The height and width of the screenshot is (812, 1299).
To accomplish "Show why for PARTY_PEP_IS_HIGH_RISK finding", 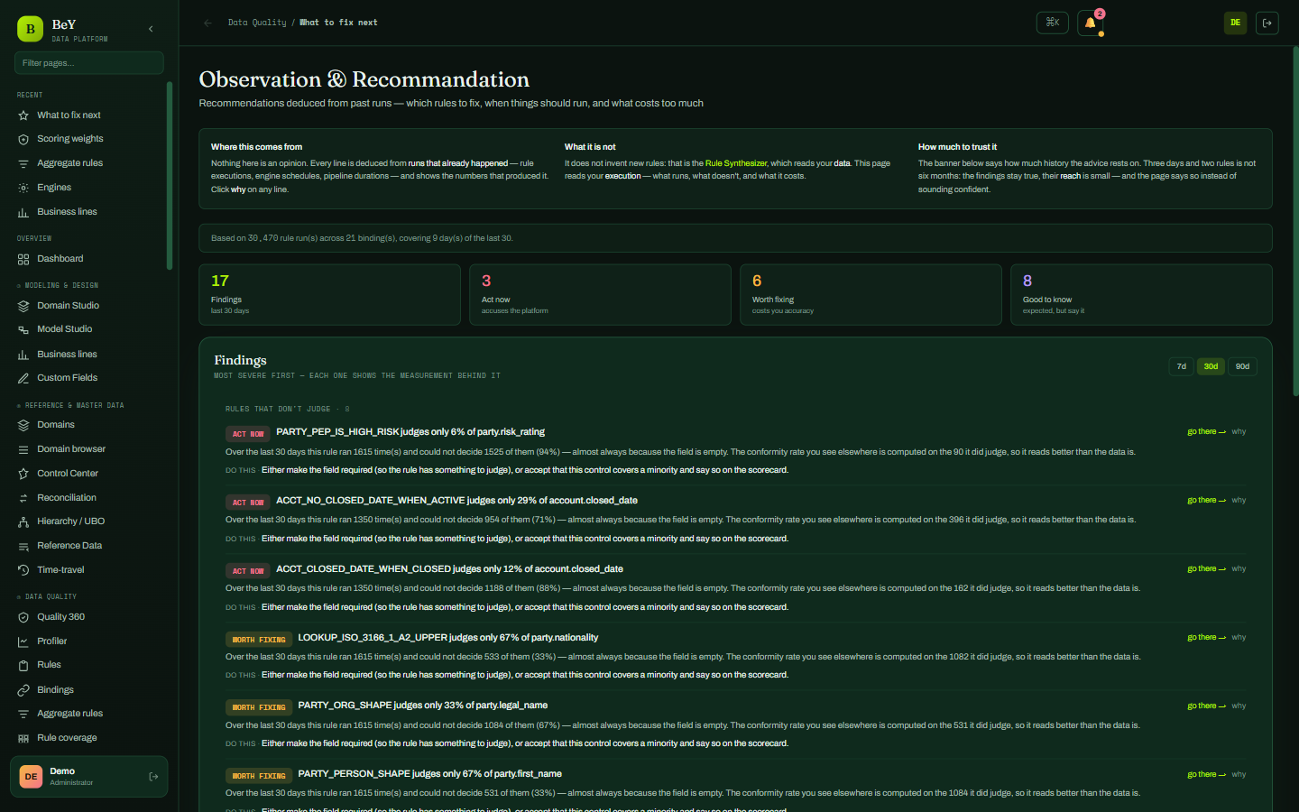I will click(1239, 432).
